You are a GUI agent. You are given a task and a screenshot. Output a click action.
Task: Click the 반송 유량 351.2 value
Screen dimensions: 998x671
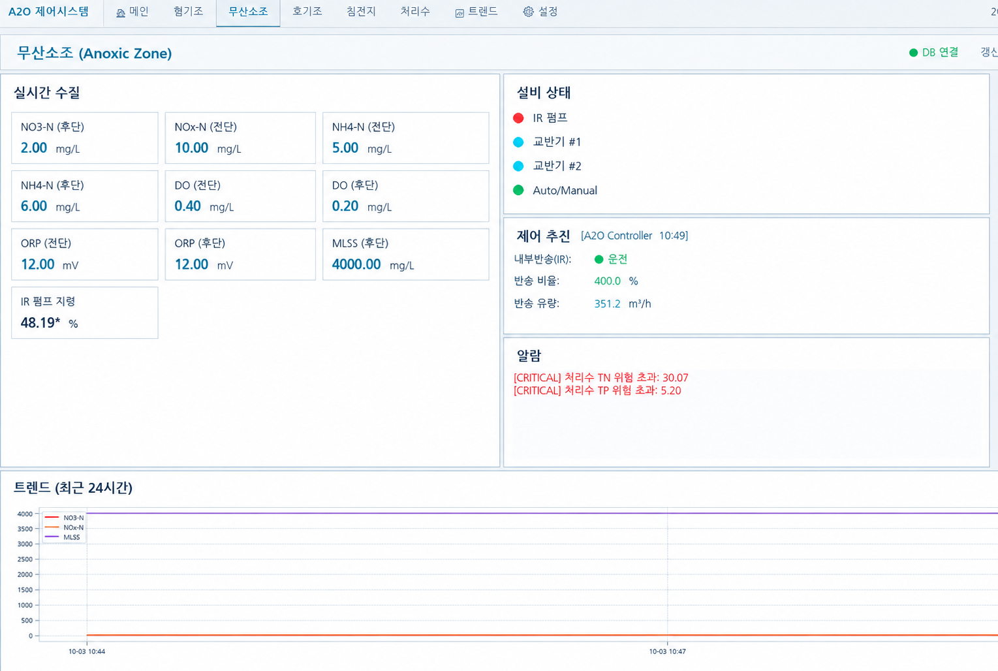[607, 304]
